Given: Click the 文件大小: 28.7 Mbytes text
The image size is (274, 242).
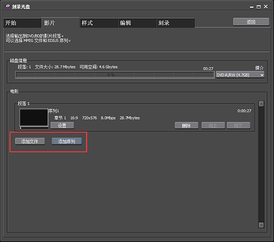Looking at the screenshot, I should tap(55, 67).
